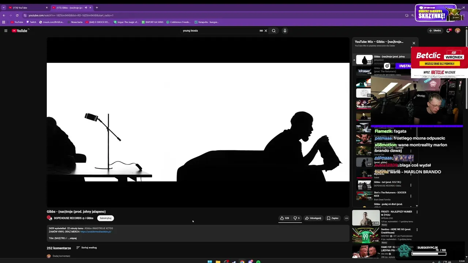The height and width of the screenshot is (263, 468).
Task: Expand description with ...więcej
Action: 72,238
